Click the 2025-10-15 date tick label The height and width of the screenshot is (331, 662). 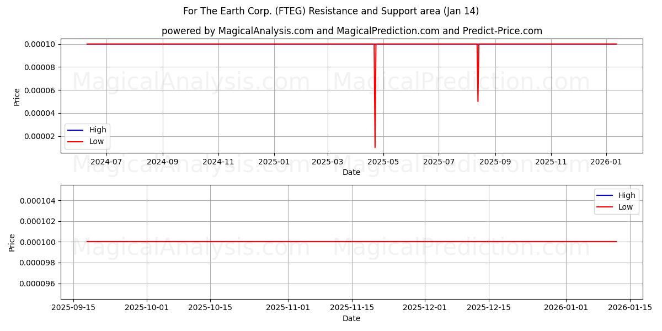tap(210, 308)
